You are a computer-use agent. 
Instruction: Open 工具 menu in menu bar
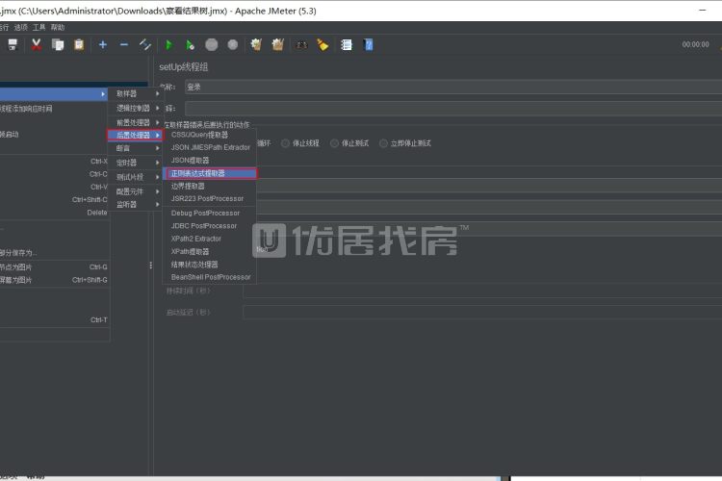click(39, 27)
